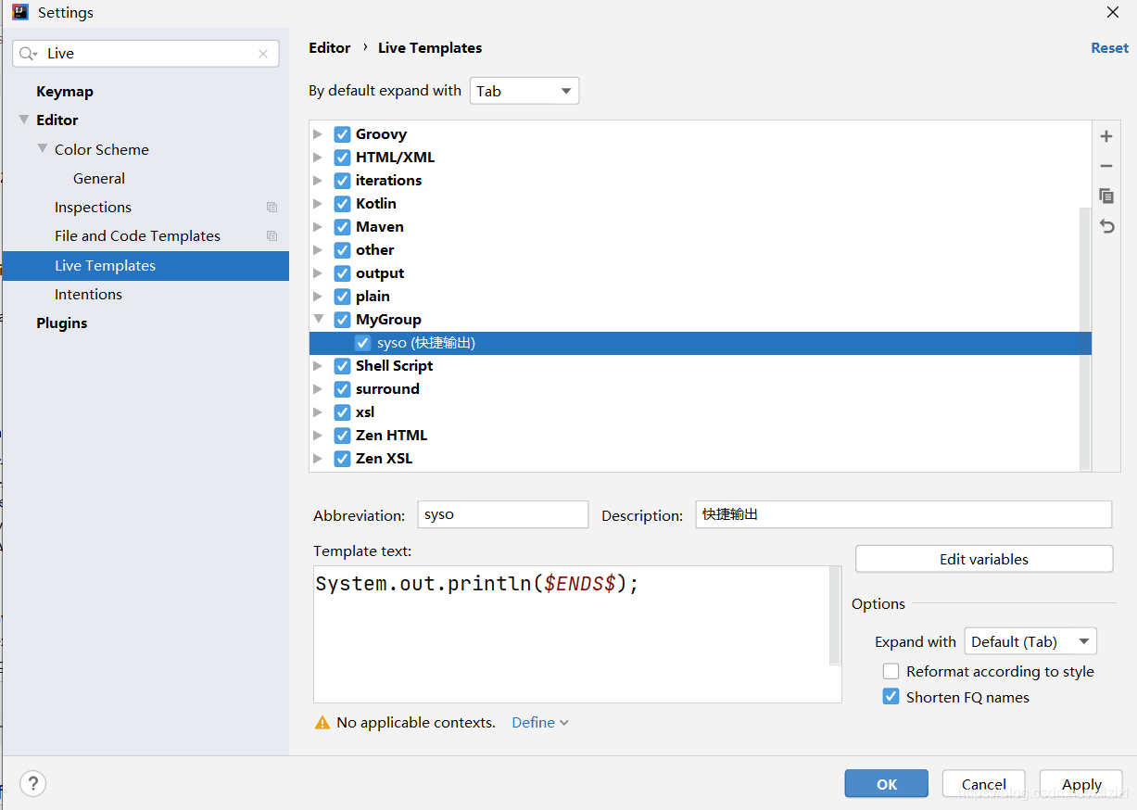
Task: Open the help question mark icon
Action: coord(33,783)
